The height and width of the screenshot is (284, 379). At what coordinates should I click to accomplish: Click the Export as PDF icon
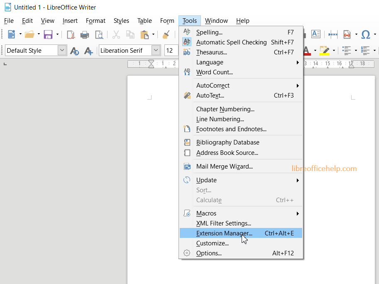(x=71, y=34)
